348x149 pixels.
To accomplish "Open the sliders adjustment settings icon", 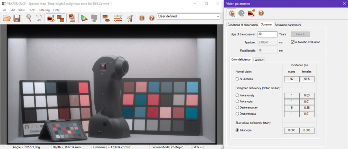I will [x=118, y=18].
